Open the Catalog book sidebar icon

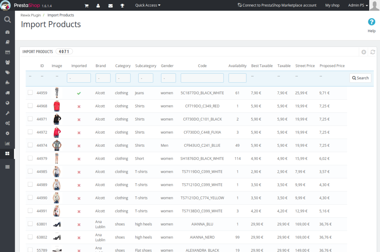7,42
